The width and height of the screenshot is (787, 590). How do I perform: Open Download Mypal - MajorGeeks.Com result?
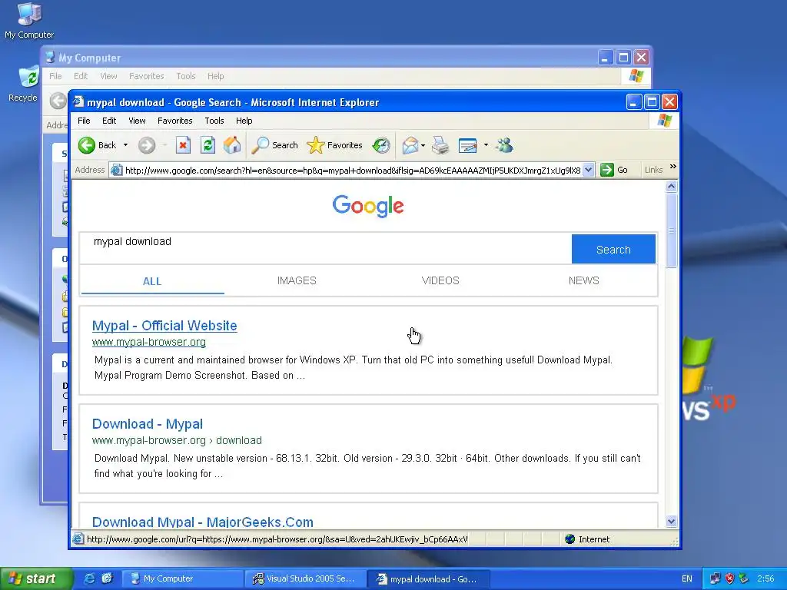(x=202, y=522)
